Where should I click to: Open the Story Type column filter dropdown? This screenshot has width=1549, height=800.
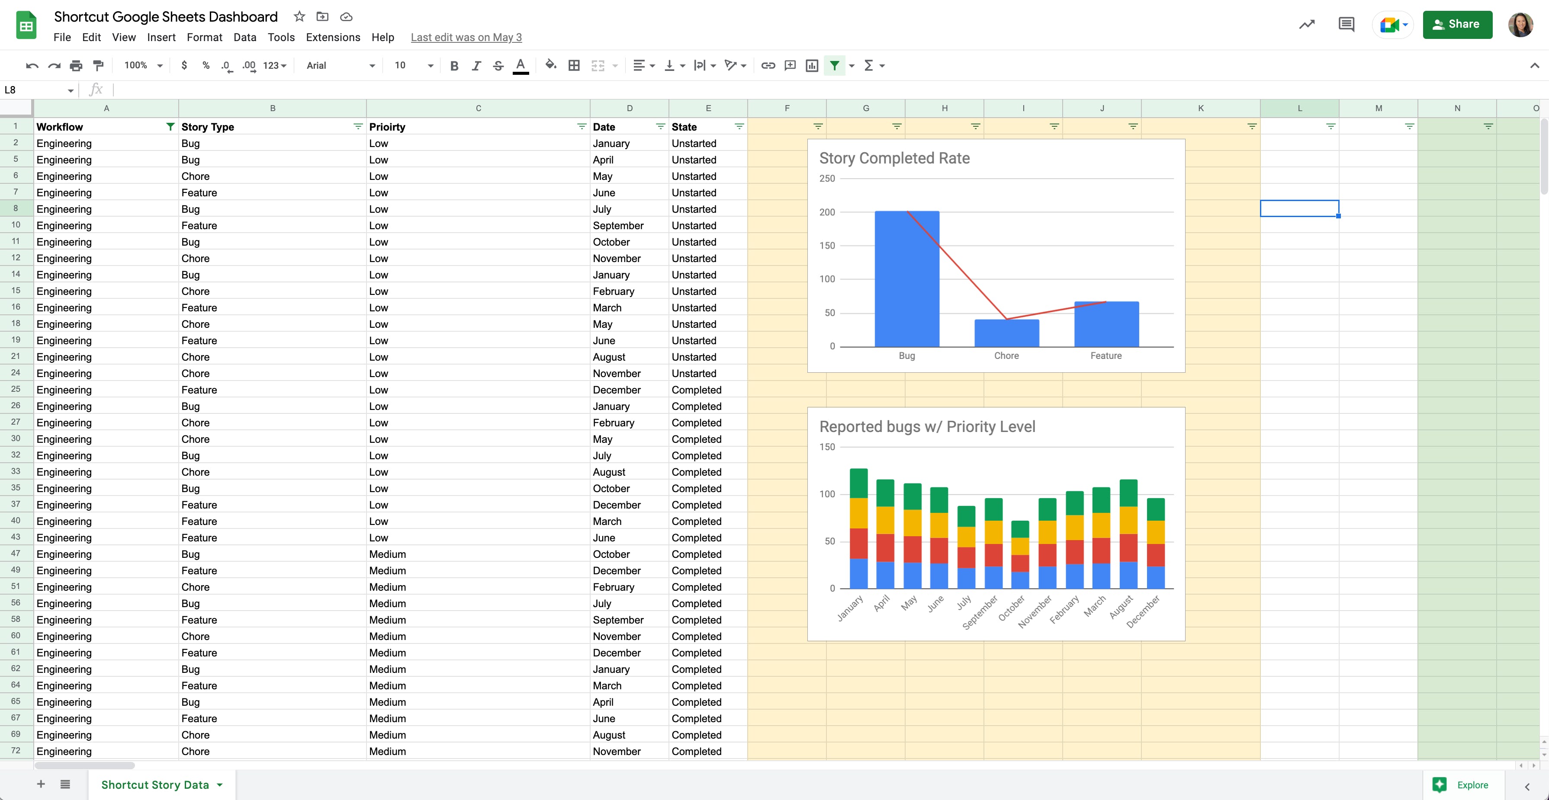point(358,126)
